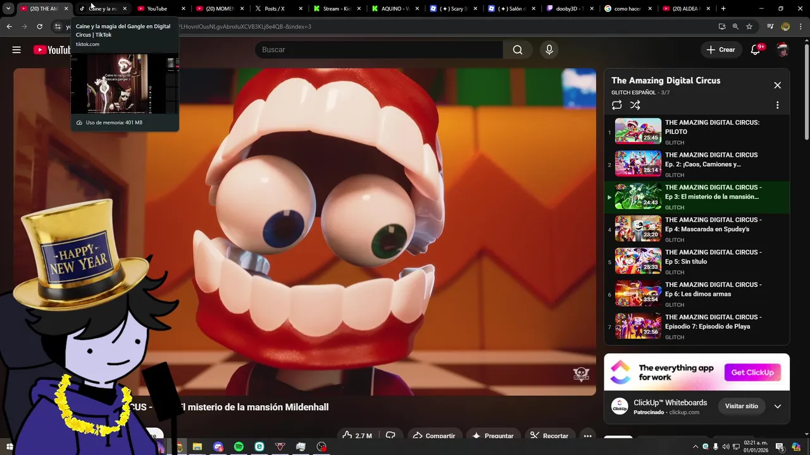This screenshot has height=455, width=810.
Task: Open a new browser tab
Action: (x=723, y=9)
